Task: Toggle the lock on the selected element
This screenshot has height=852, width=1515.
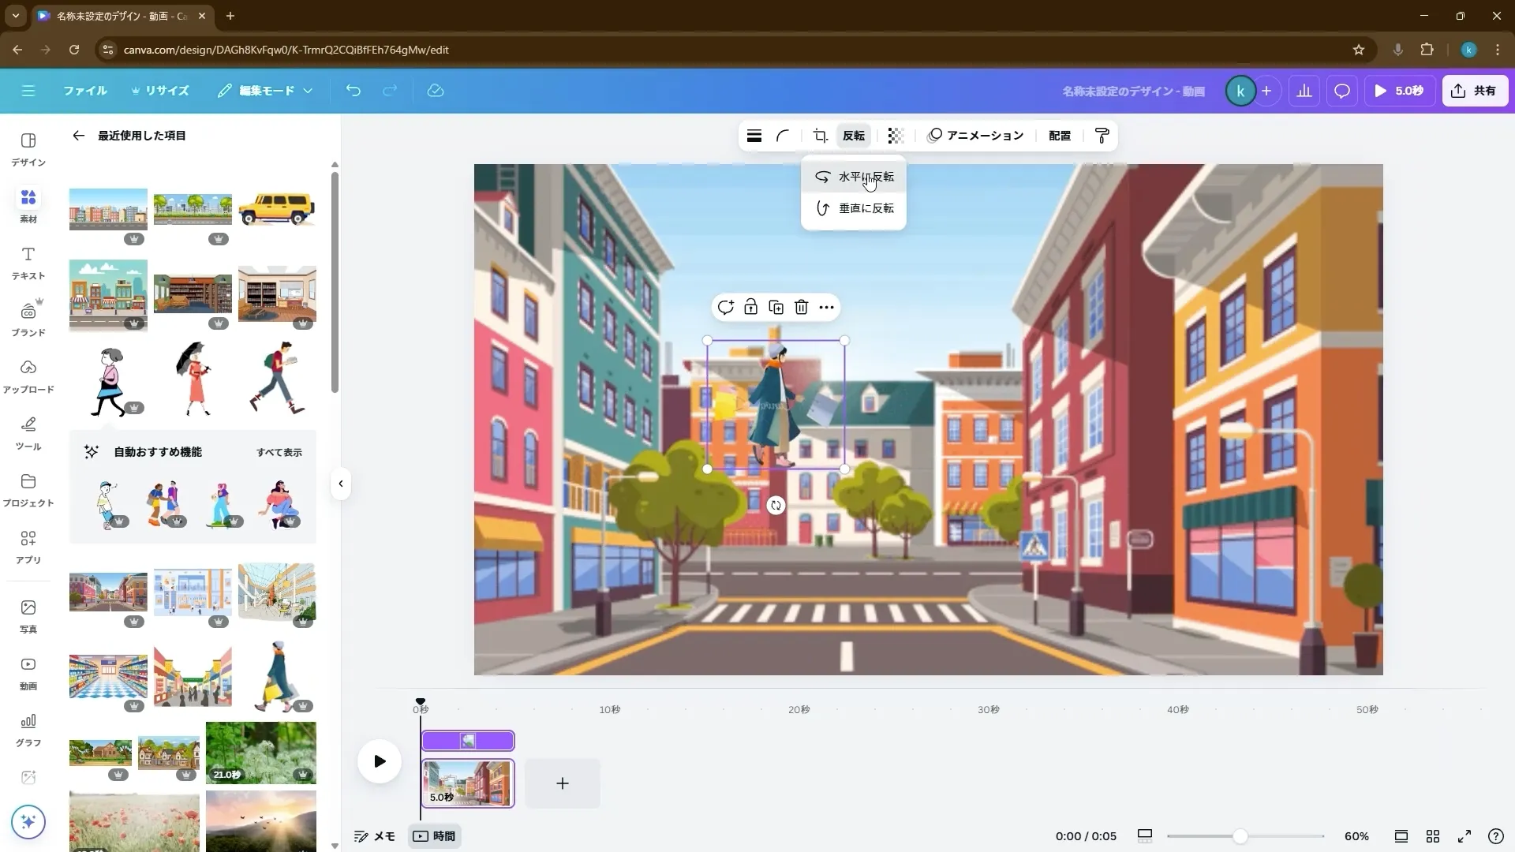Action: pyautogui.click(x=750, y=307)
